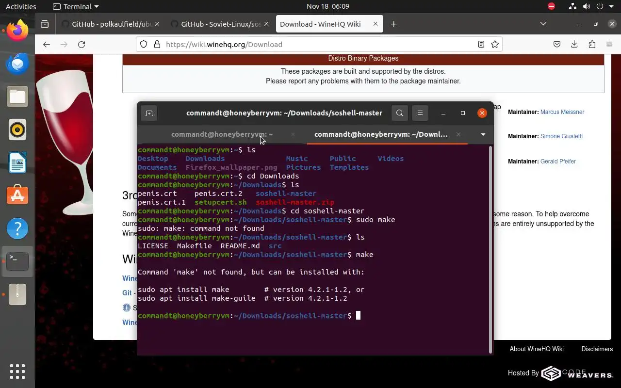Open Rhythmbox music player from dock
Viewport: 621px width, 388px height.
[x=17, y=129]
